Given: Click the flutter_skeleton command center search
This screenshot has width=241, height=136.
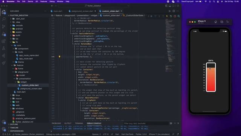Looking at the screenshot, I should coord(94,6).
